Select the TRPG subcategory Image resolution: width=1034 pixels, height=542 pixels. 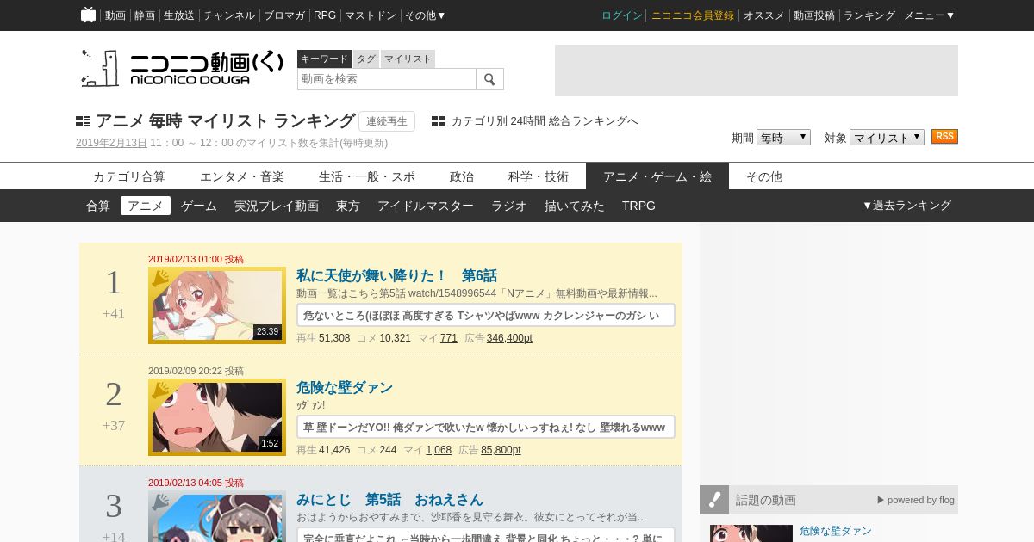tap(638, 206)
